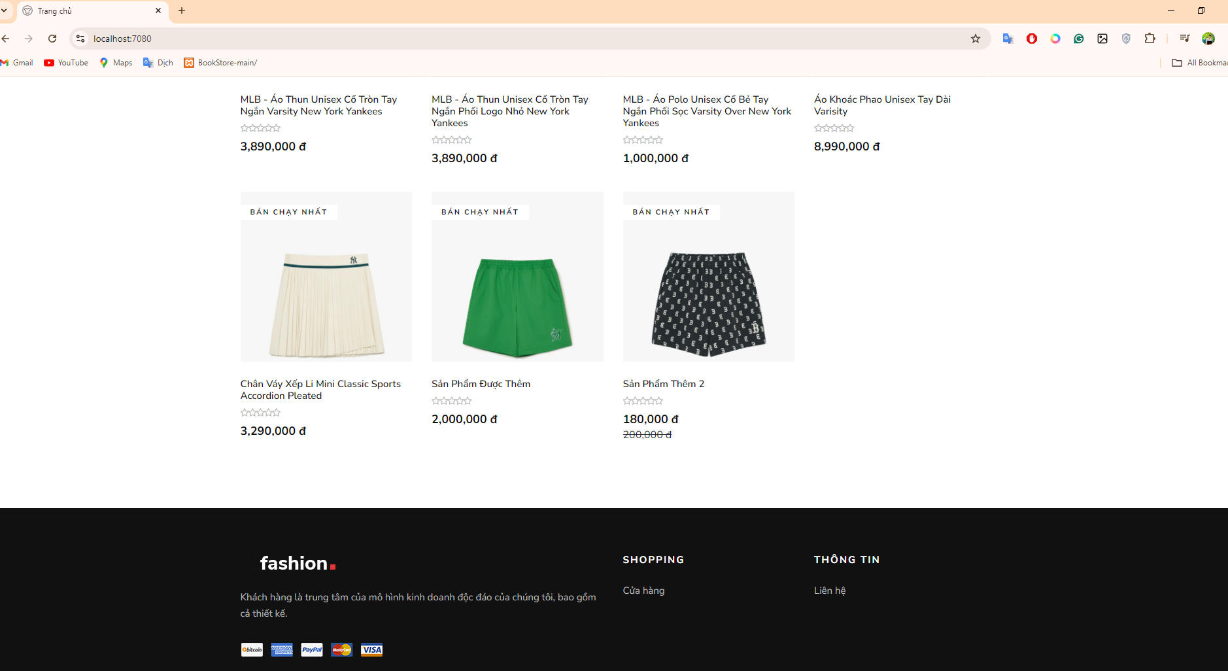
Task: Open Áo Khoác Phao Unisex Tay Dài product
Action: click(882, 105)
